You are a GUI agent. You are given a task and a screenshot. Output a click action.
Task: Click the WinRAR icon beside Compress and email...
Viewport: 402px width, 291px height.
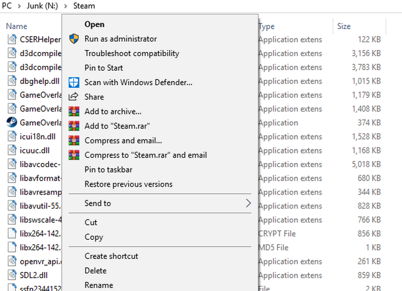(74, 140)
